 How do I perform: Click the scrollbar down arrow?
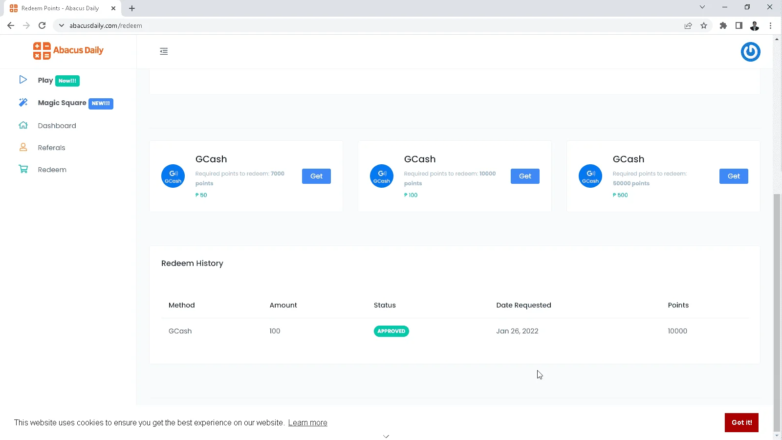click(777, 435)
